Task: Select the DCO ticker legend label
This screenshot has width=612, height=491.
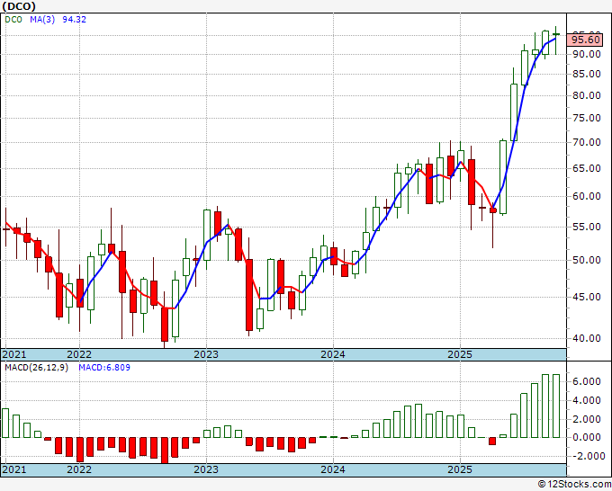Action: (x=13, y=20)
